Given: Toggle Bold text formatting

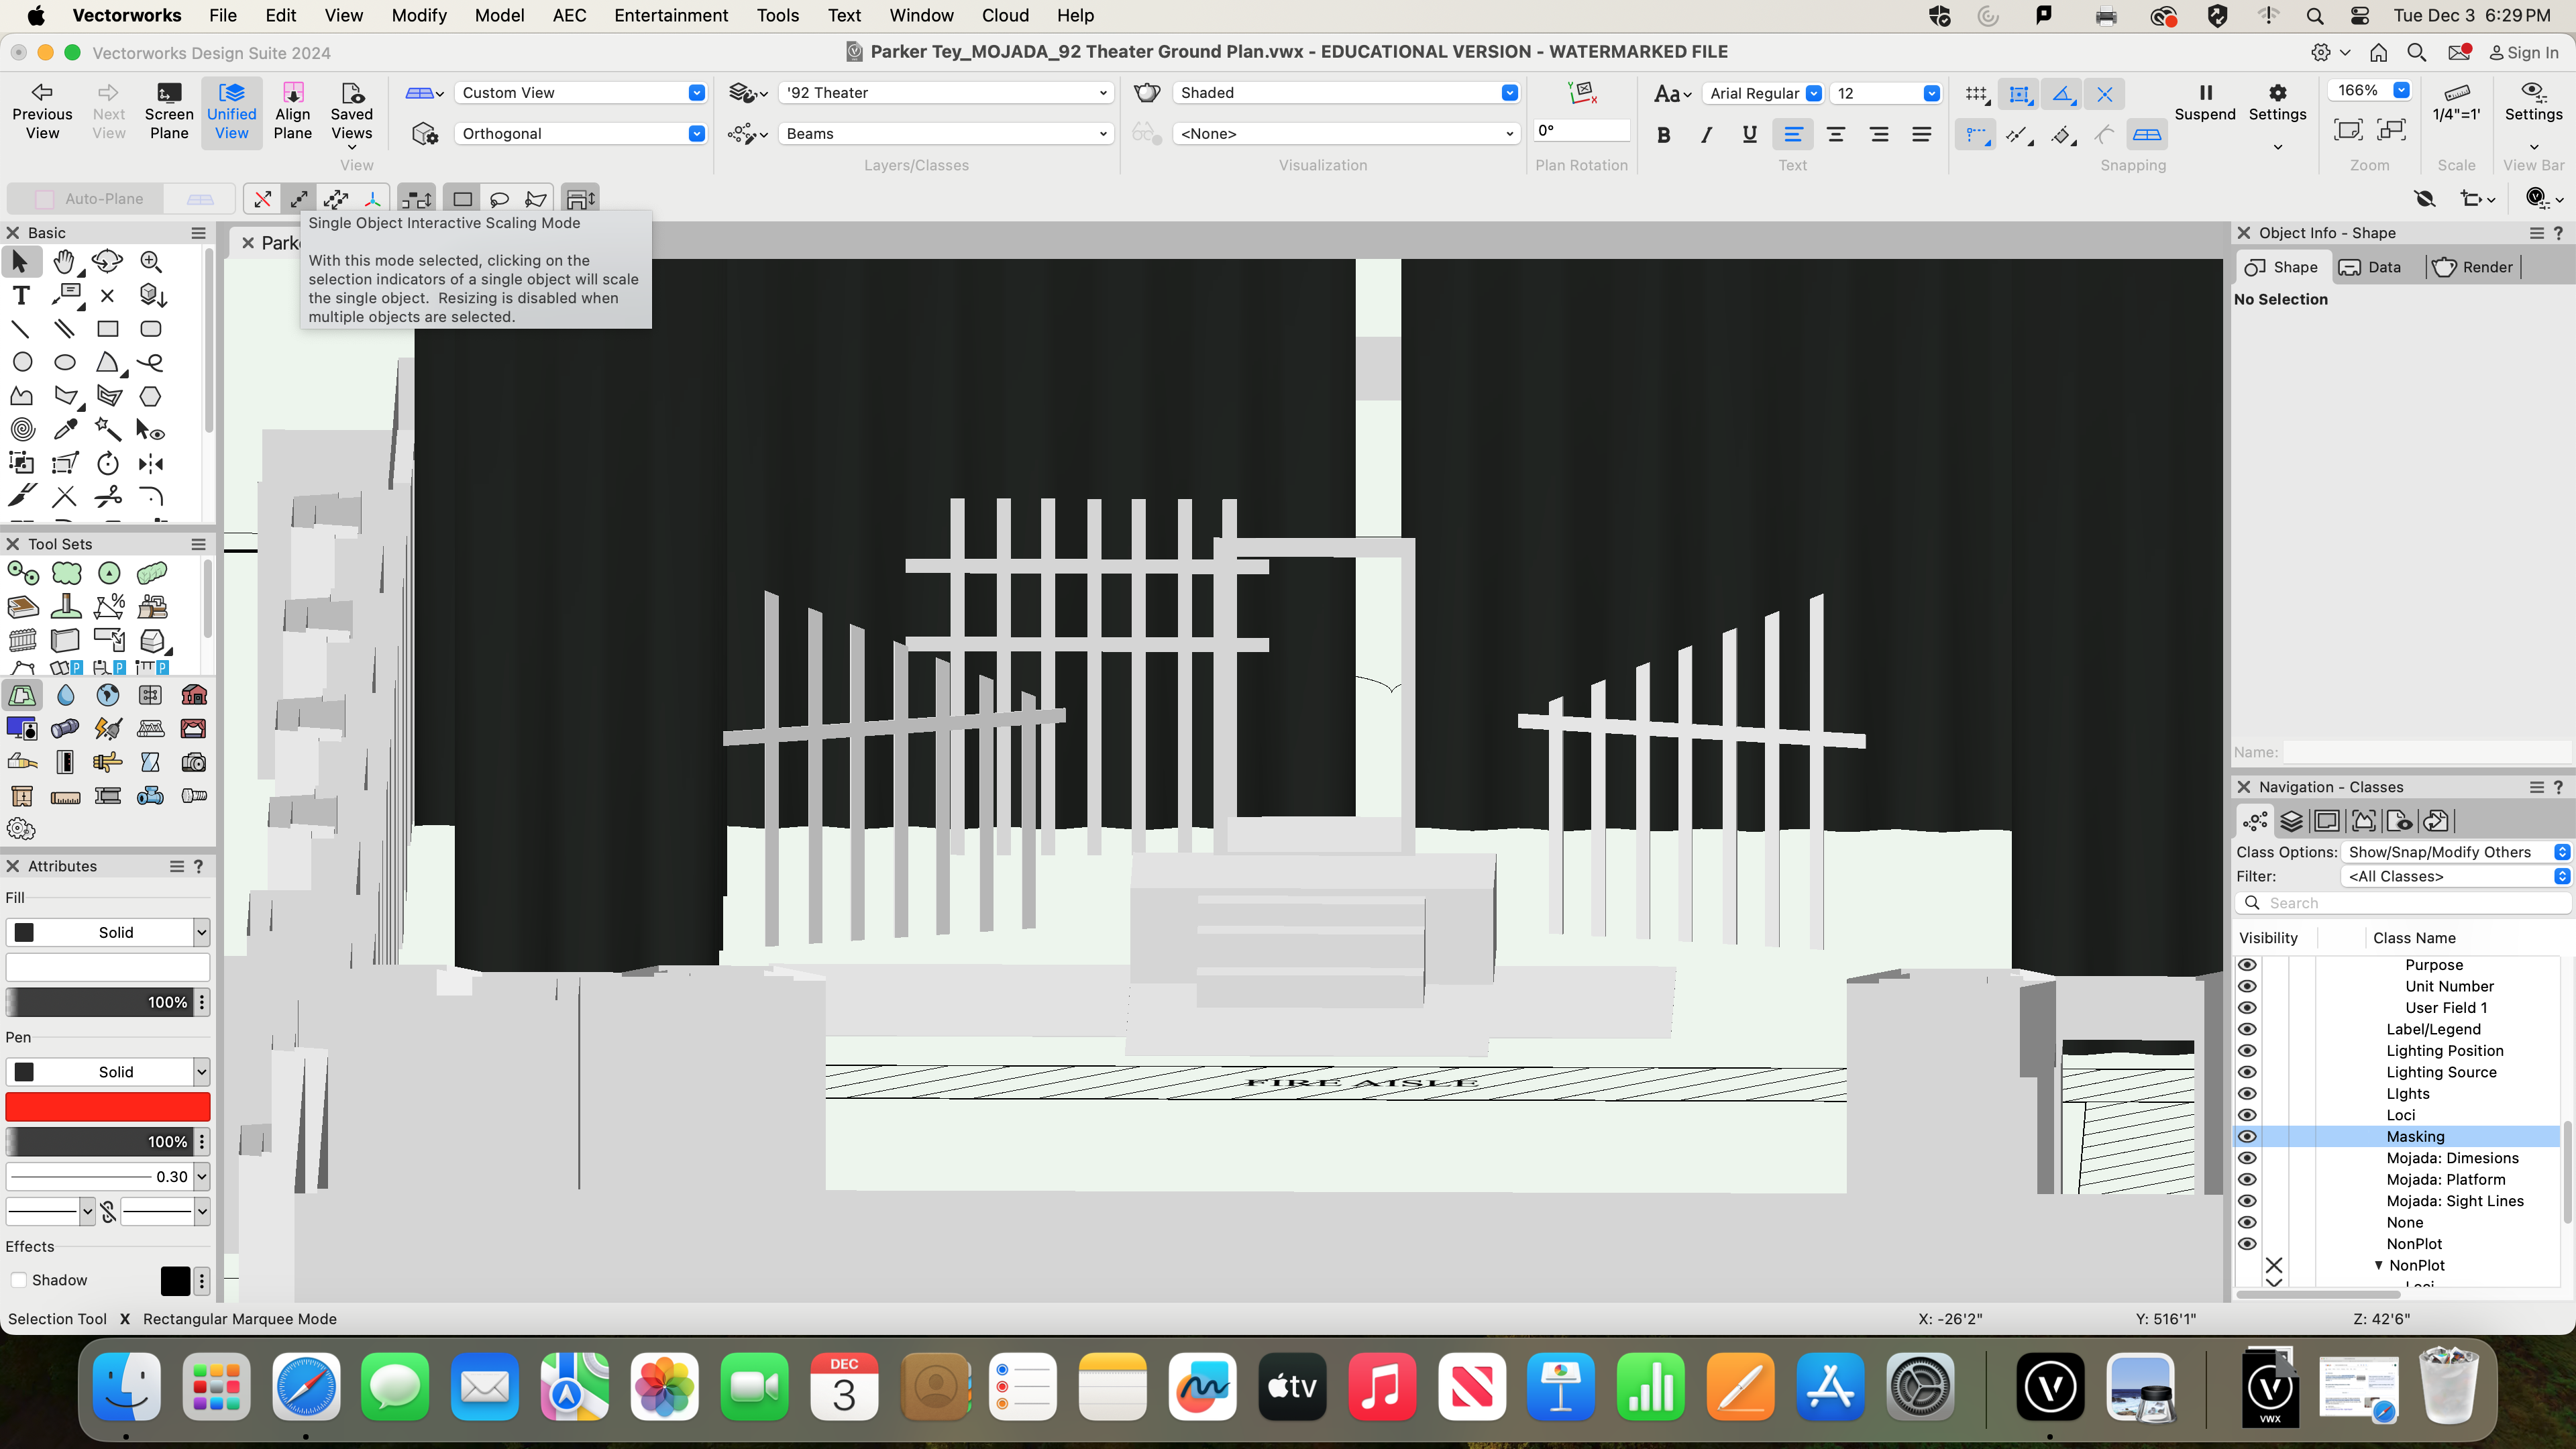Looking at the screenshot, I should pos(1663,134).
